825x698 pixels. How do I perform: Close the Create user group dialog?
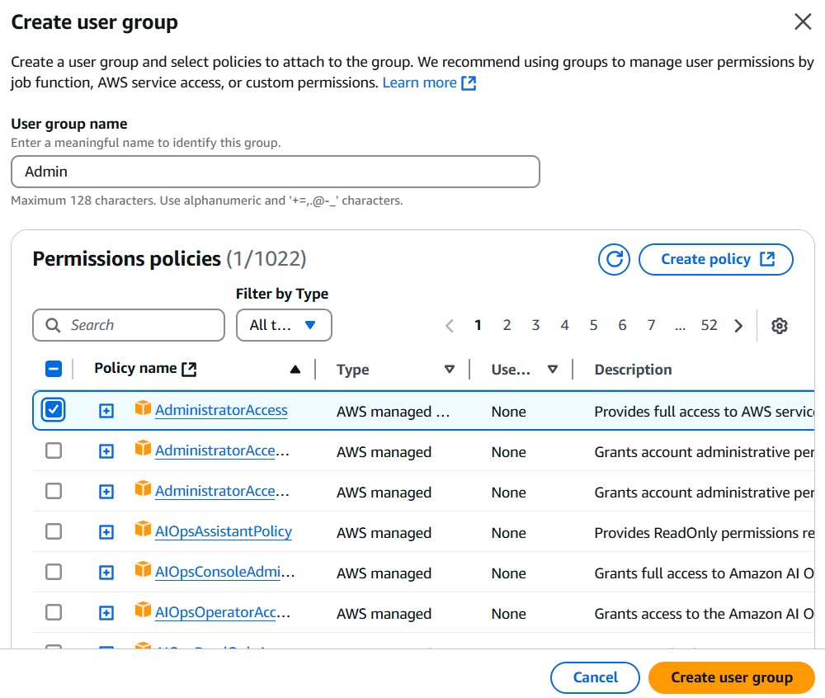[x=803, y=22]
